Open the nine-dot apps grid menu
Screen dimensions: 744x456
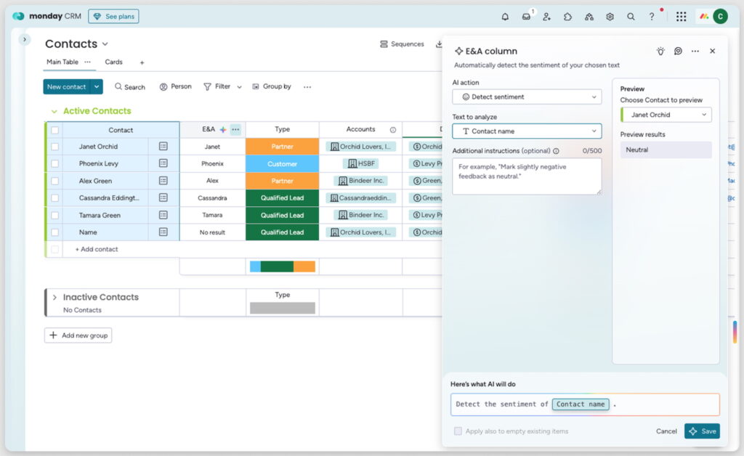(x=682, y=17)
